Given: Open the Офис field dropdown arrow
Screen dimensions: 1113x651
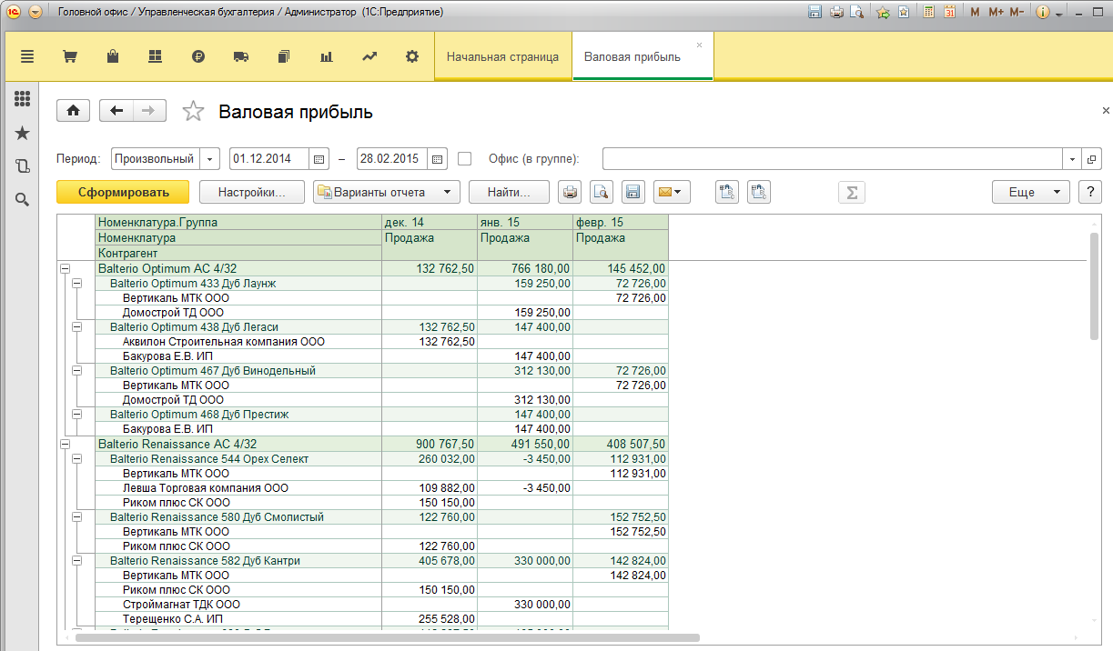Looking at the screenshot, I should pyautogui.click(x=1073, y=158).
